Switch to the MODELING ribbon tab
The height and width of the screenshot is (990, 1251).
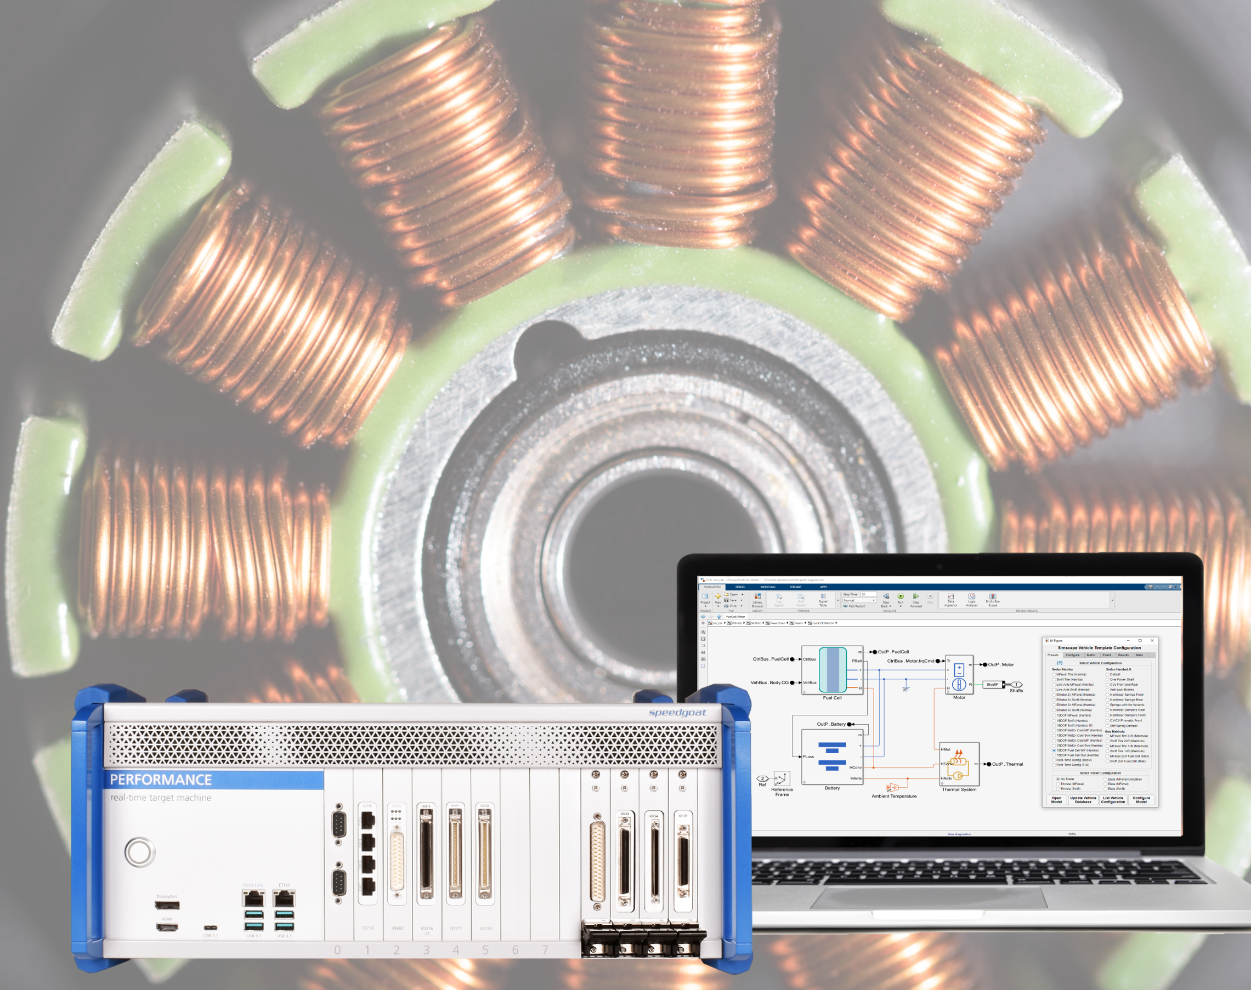pos(768,586)
